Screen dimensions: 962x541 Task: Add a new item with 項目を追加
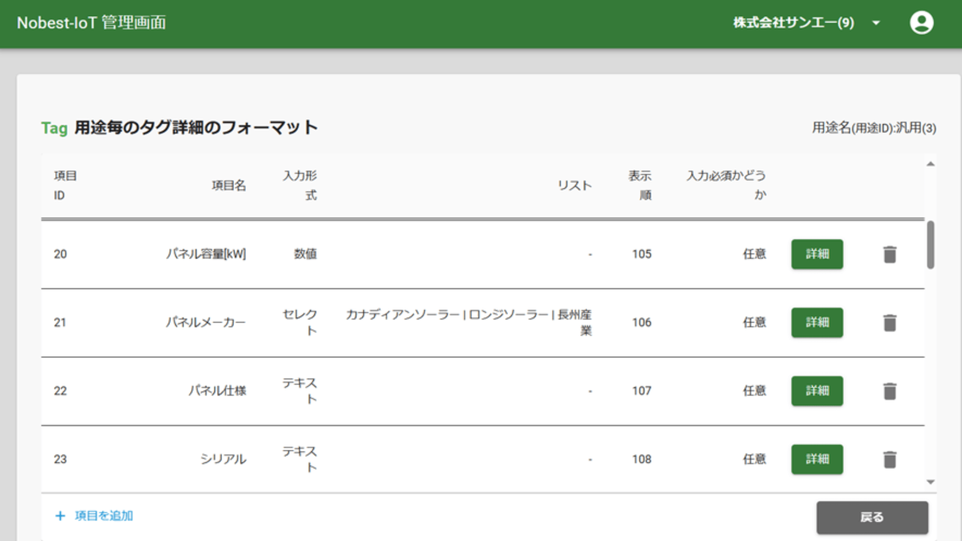point(103,515)
